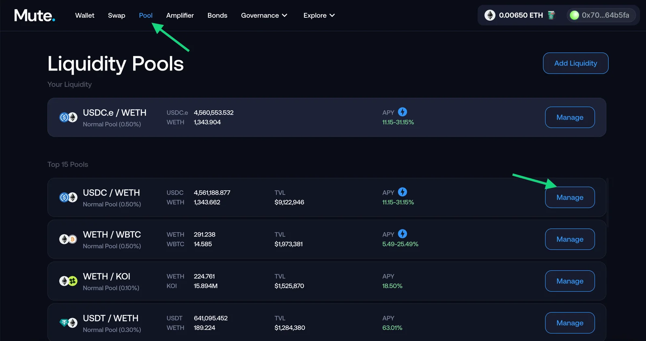Click TVL value $9,122,946

pyautogui.click(x=289, y=202)
